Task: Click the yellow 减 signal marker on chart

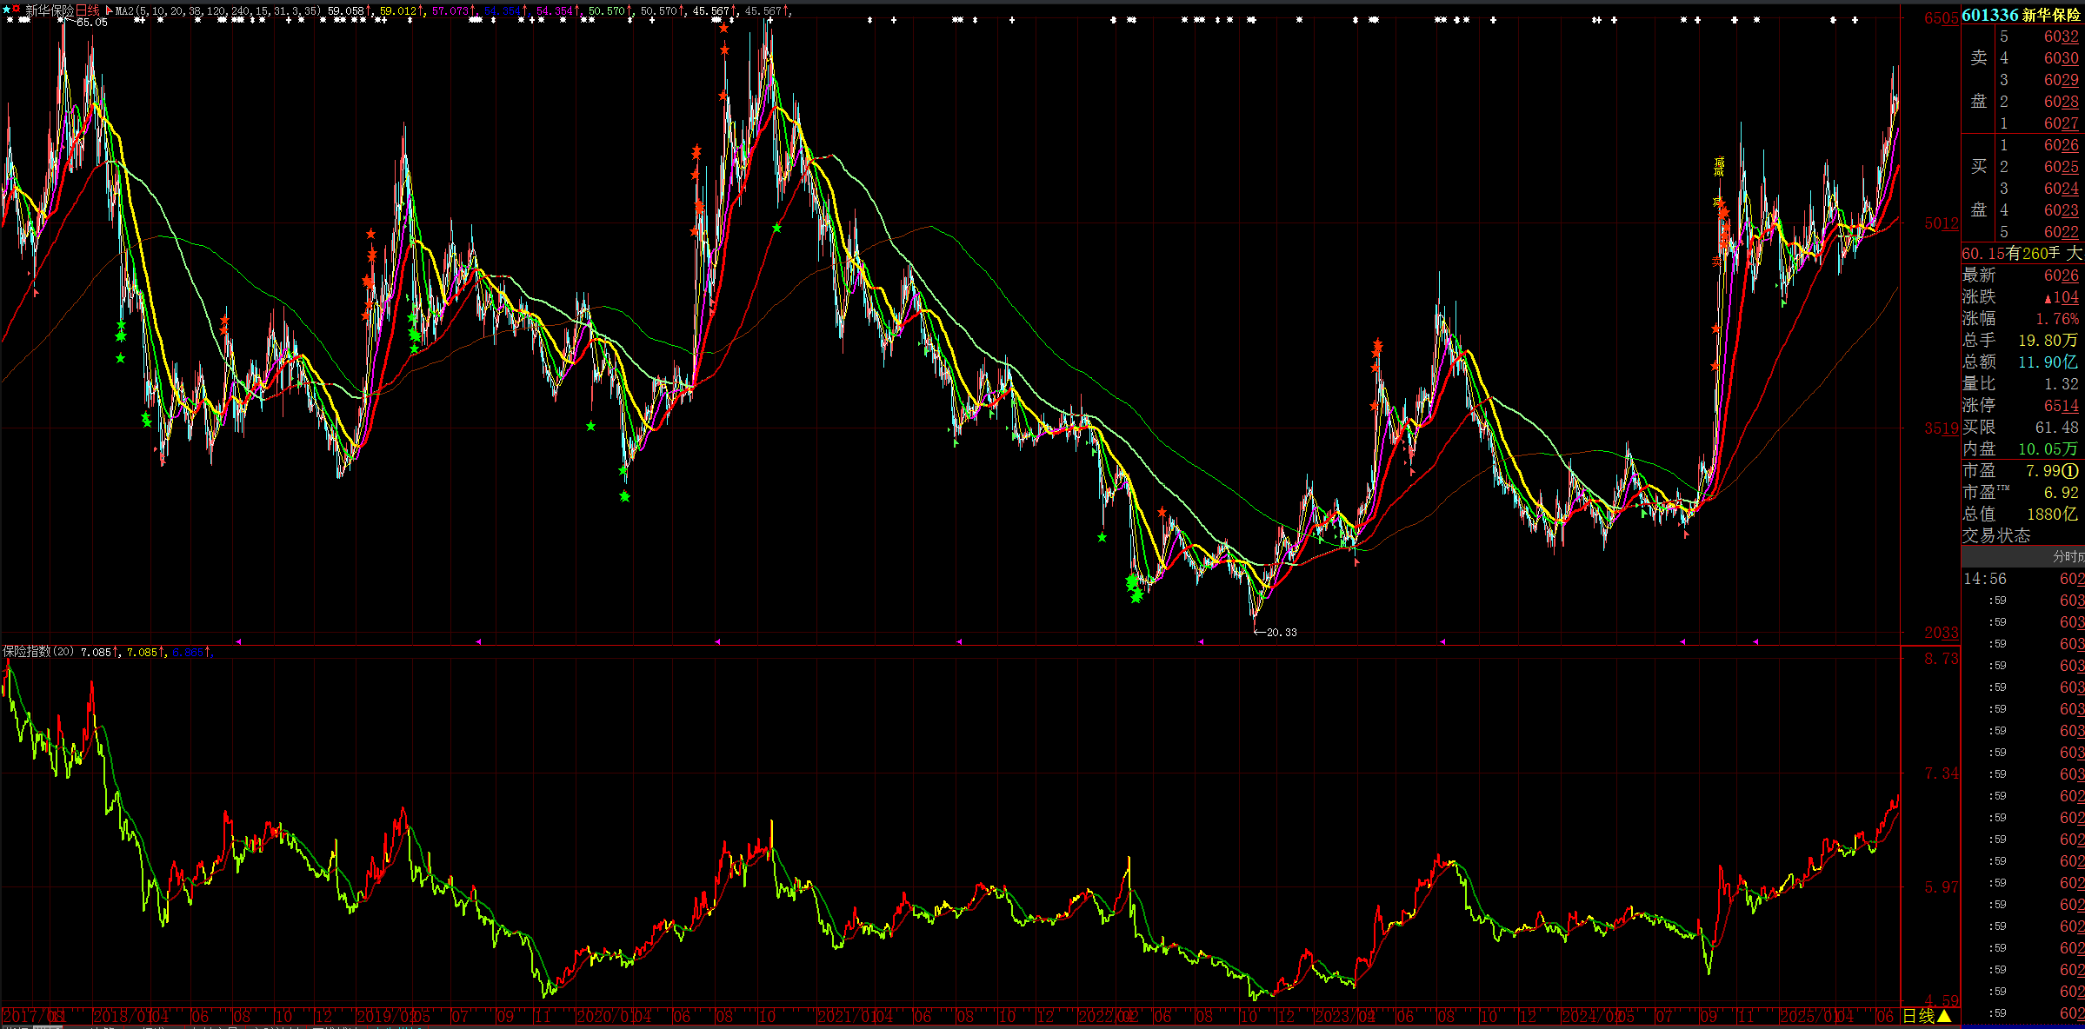Action: 1718,166
